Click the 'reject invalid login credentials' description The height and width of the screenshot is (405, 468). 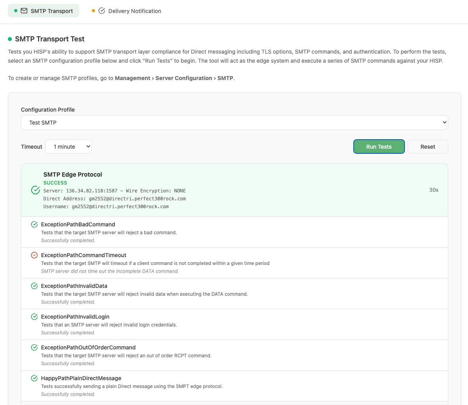click(x=109, y=325)
